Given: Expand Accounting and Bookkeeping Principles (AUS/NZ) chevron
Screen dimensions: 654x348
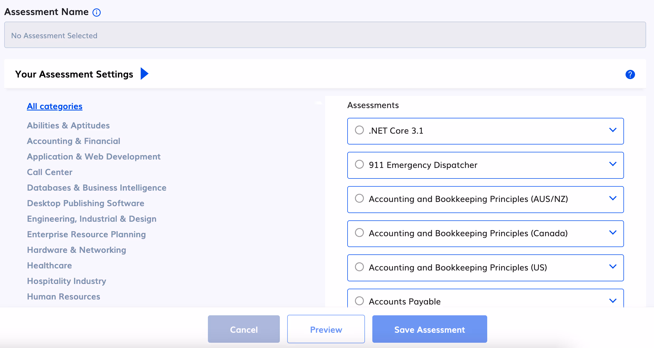Looking at the screenshot, I should 613,198.
